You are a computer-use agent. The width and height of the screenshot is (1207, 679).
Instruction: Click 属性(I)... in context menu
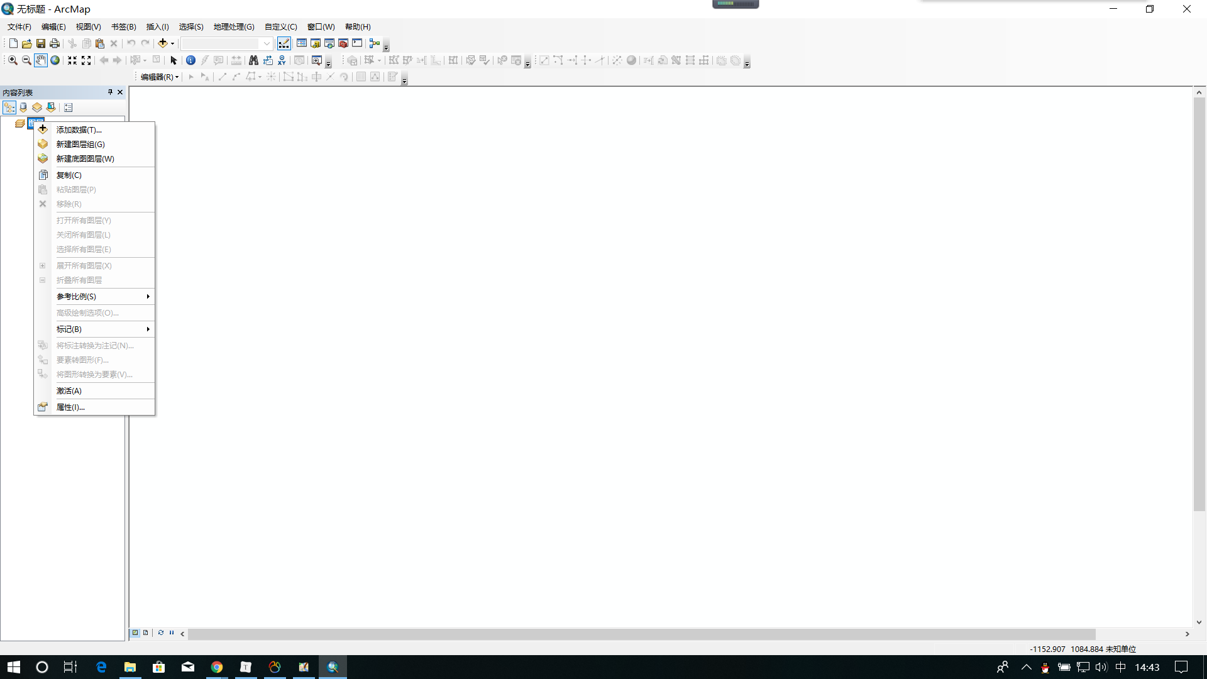[70, 407]
